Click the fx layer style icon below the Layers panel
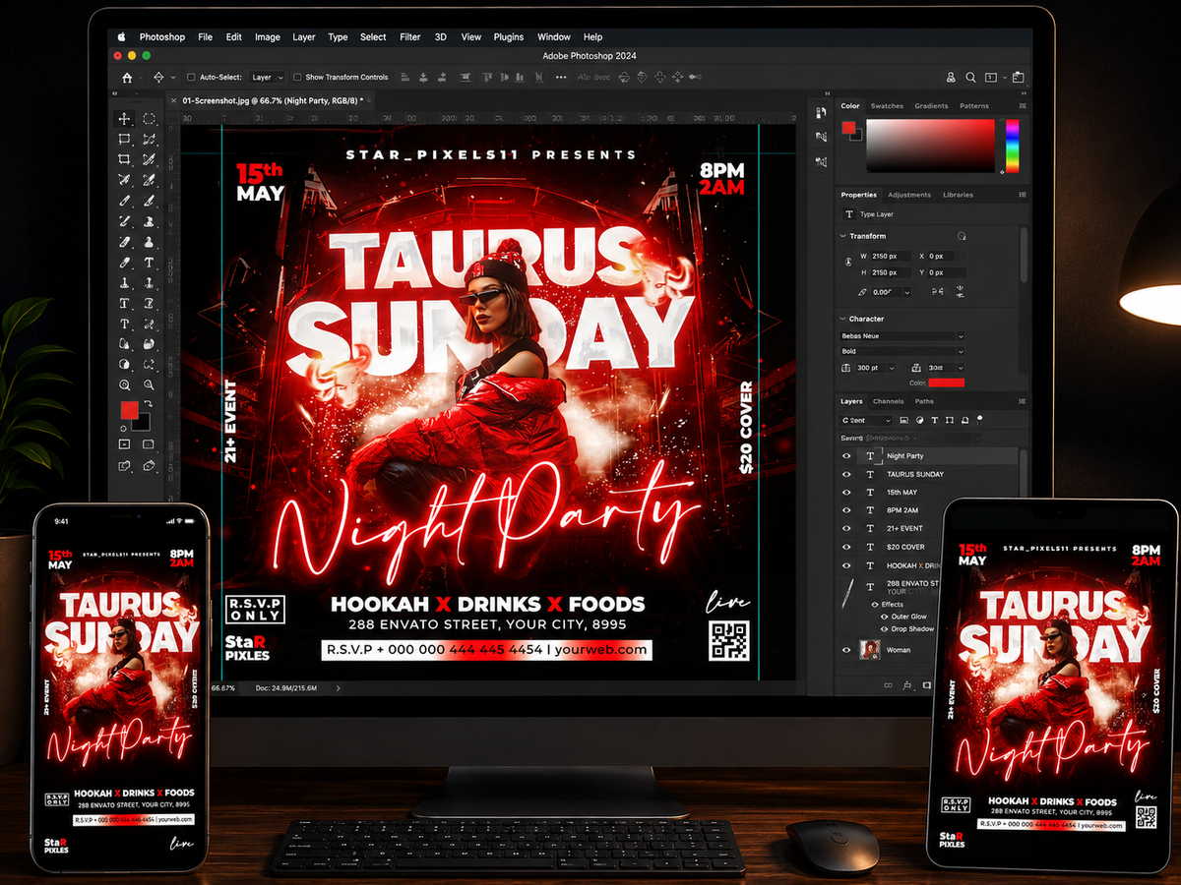Screen dimensions: 1181x885 [x=906, y=683]
